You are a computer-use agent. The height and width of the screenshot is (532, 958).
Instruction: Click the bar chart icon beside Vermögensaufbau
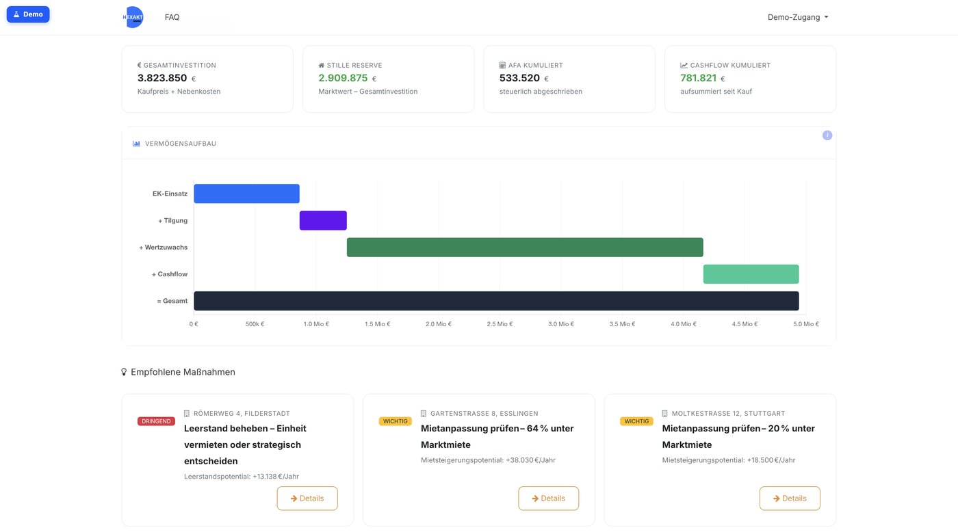[136, 144]
